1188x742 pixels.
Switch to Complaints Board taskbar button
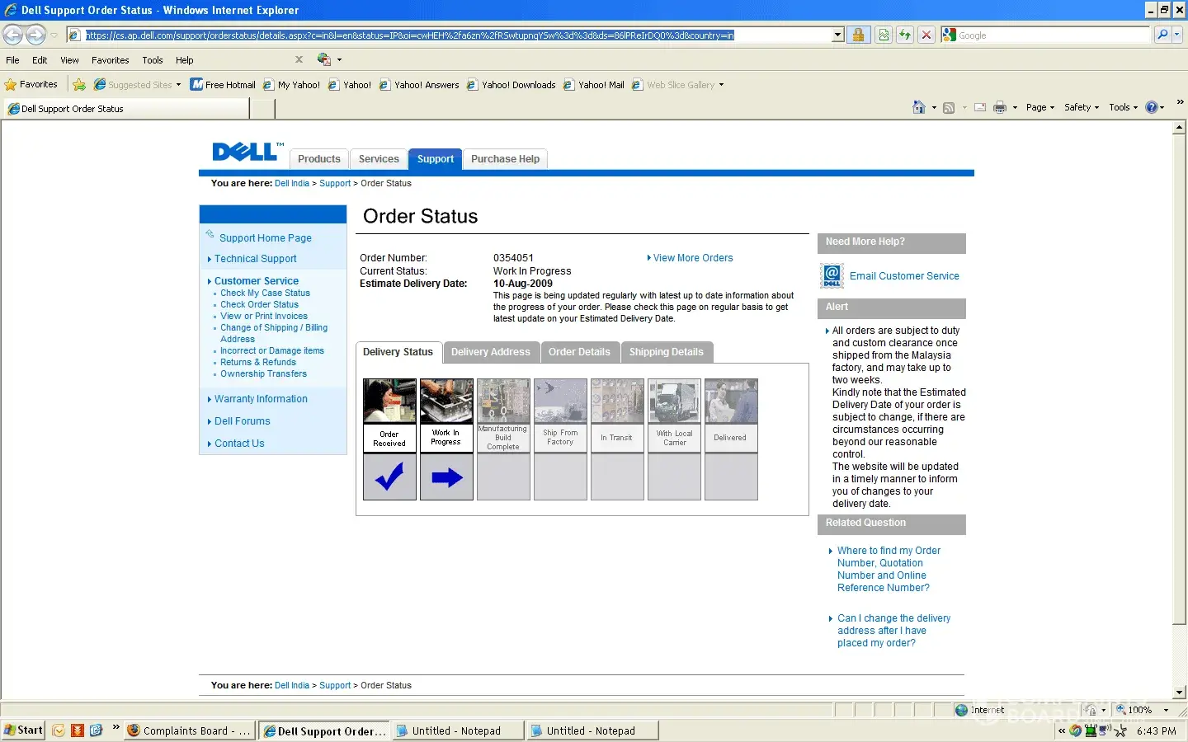pos(190,730)
